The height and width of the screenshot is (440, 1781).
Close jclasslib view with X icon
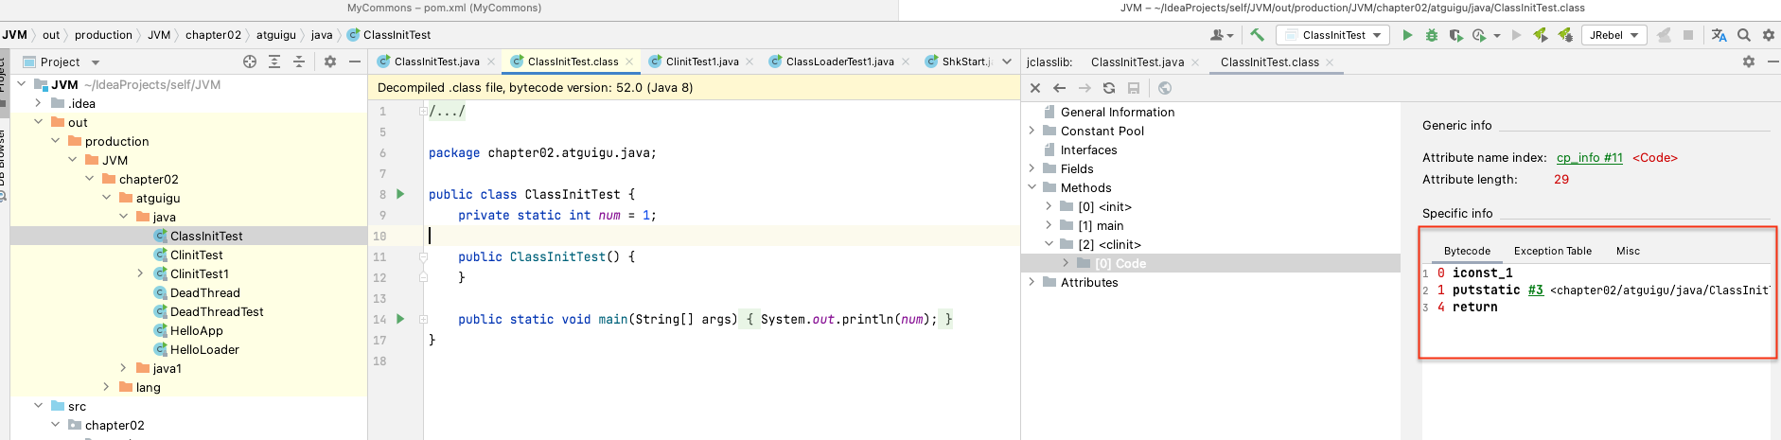pyautogui.click(x=1035, y=88)
